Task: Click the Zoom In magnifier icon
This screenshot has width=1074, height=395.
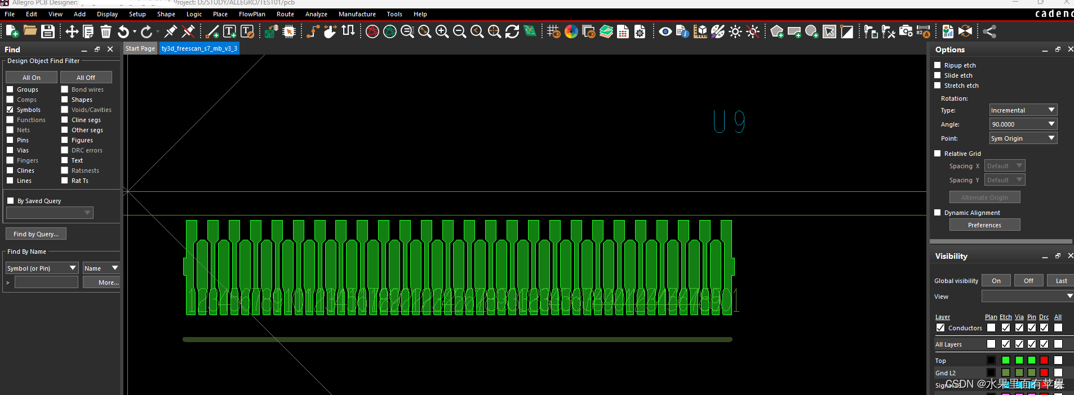Action: tap(442, 32)
